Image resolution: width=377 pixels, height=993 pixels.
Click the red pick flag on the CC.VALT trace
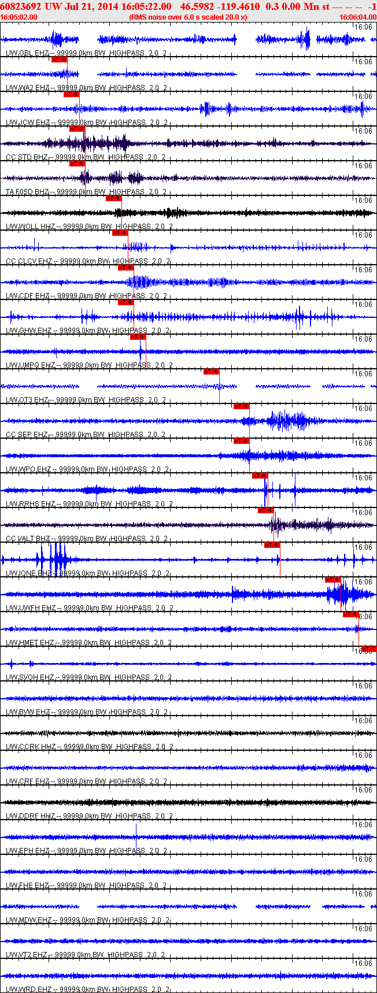click(x=266, y=510)
